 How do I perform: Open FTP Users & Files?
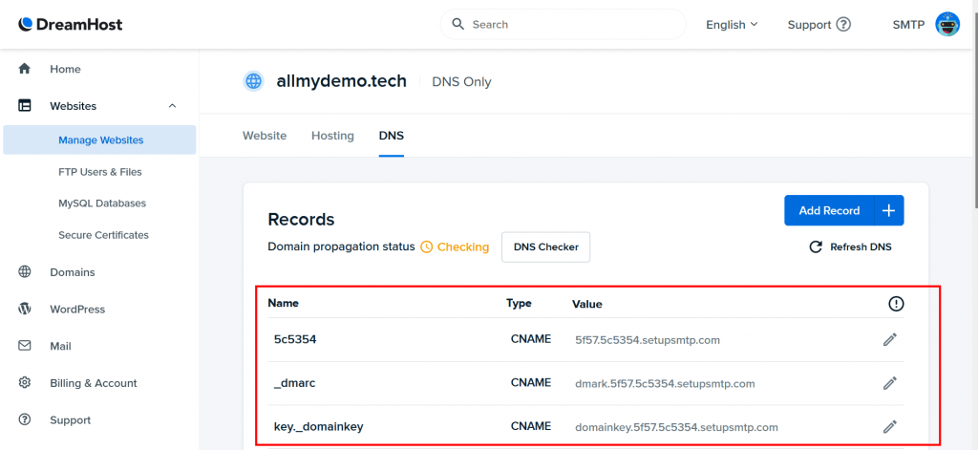(99, 172)
